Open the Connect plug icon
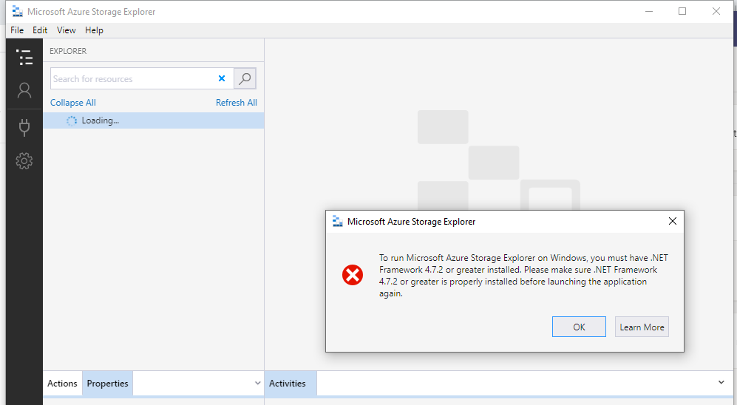The image size is (737, 405). click(24, 127)
